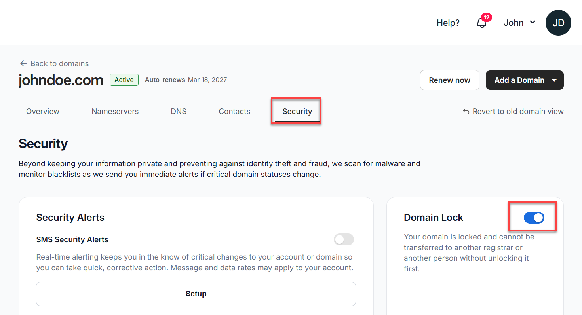Image resolution: width=582 pixels, height=315 pixels.
Task: Open the Help? link
Action: pos(448,23)
